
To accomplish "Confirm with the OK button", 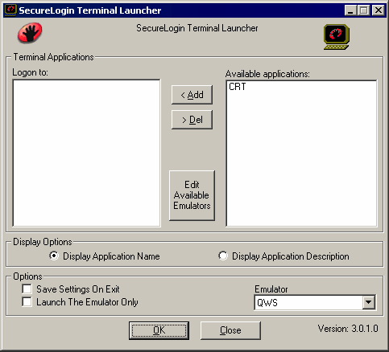I will click(x=159, y=330).
